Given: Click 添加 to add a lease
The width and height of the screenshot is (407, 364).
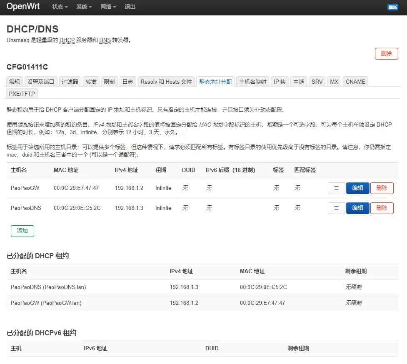Looking at the screenshot, I should (22, 231).
